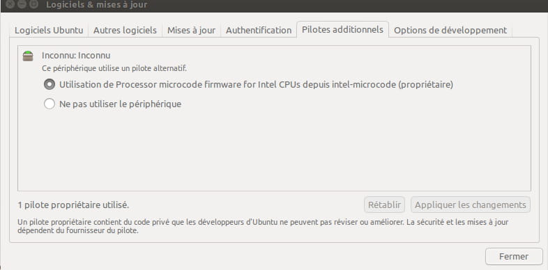The image size is (548, 270).
Task: Click the Inconnu: Inconnu device heading
Action: click(76, 56)
